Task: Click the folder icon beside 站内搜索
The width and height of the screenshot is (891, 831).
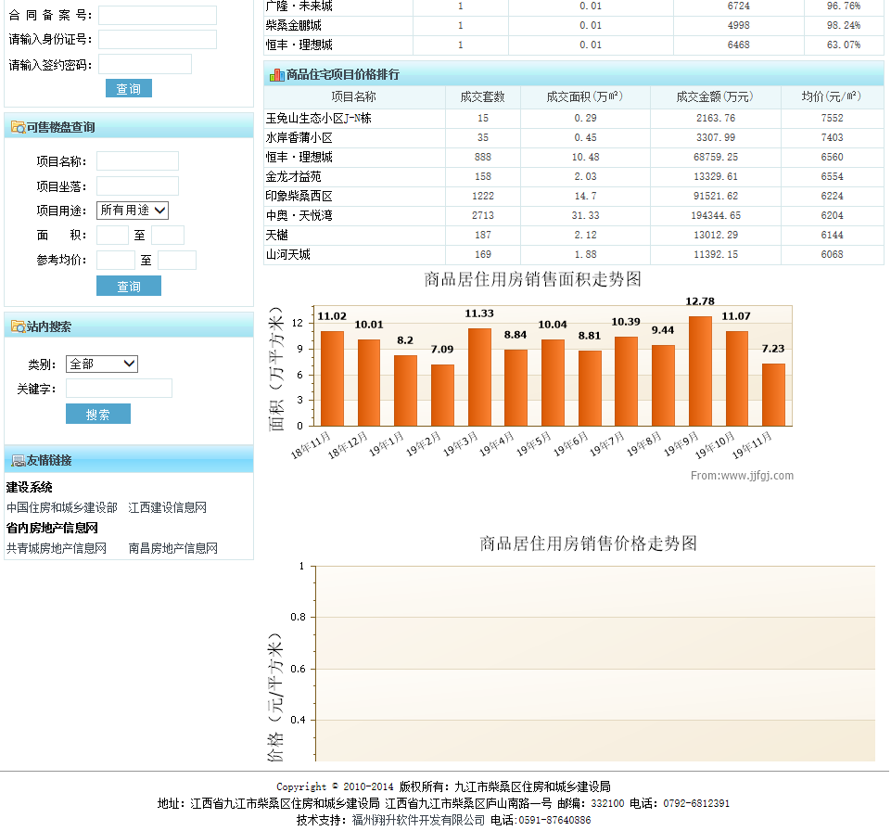Action: (17, 326)
